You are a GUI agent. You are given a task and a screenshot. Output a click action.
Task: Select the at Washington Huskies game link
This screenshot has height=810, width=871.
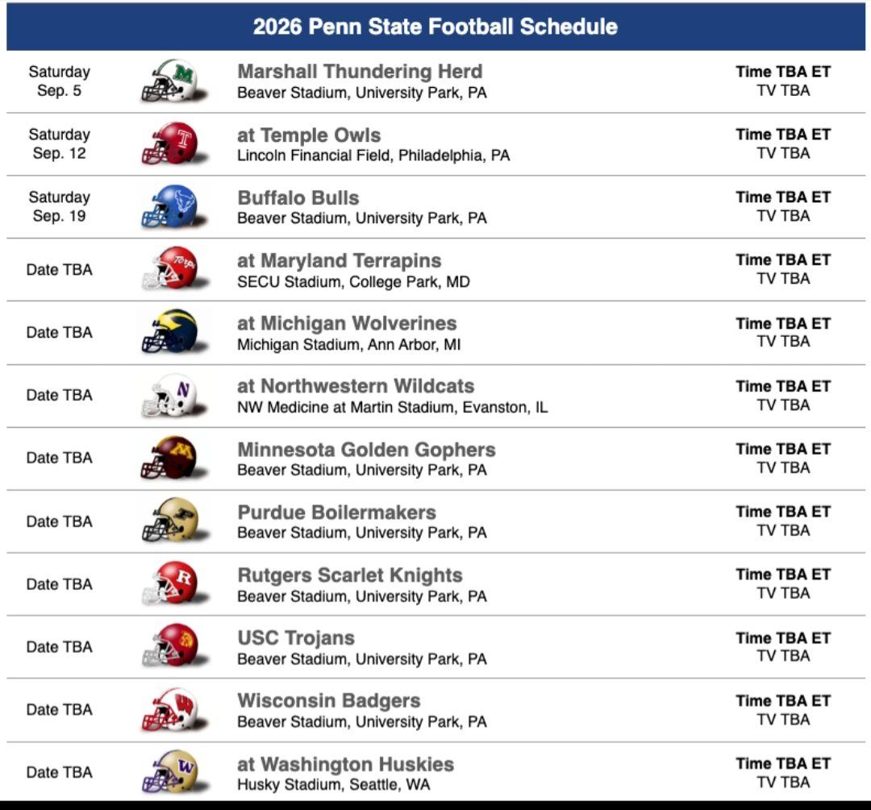tap(345, 763)
